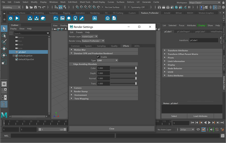This screenshot has height=143, width=226.
Task: Click the sky environment shelf icon
Action: click(56, 18)
